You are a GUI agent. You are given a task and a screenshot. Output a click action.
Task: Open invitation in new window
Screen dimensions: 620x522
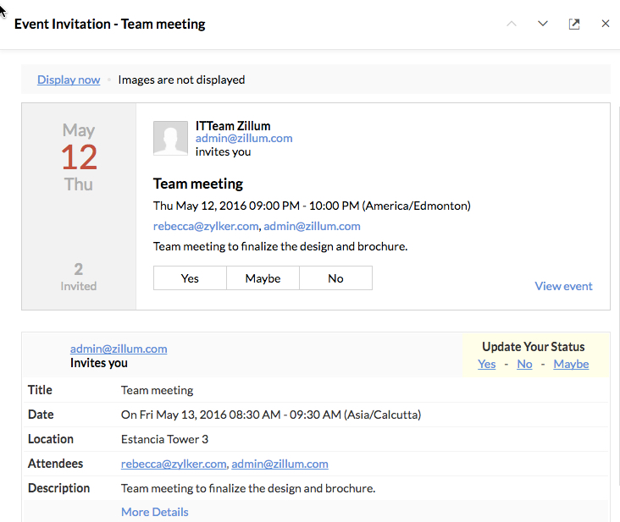click(574, 24)
